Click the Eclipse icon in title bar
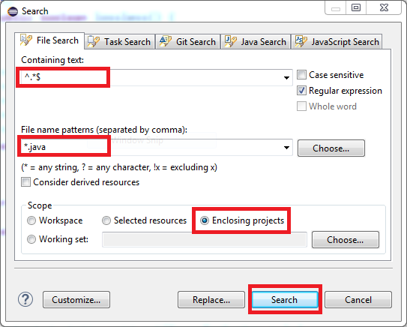Screen dimensions: 407x327 click(x=13, y=11)
